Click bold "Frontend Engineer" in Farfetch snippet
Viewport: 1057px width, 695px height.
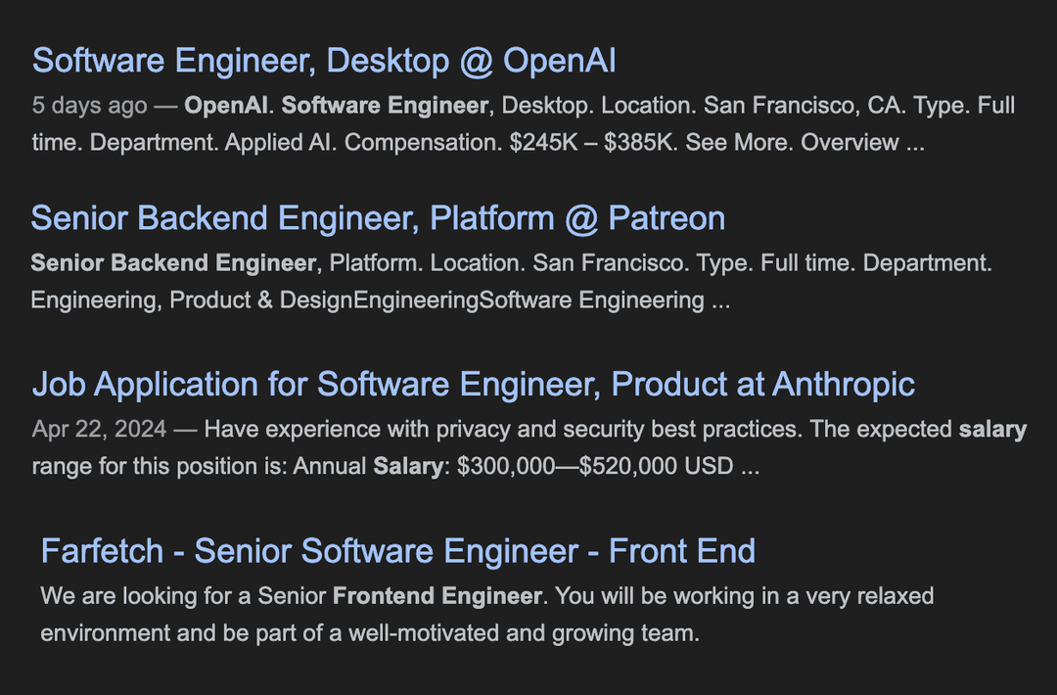437,596
